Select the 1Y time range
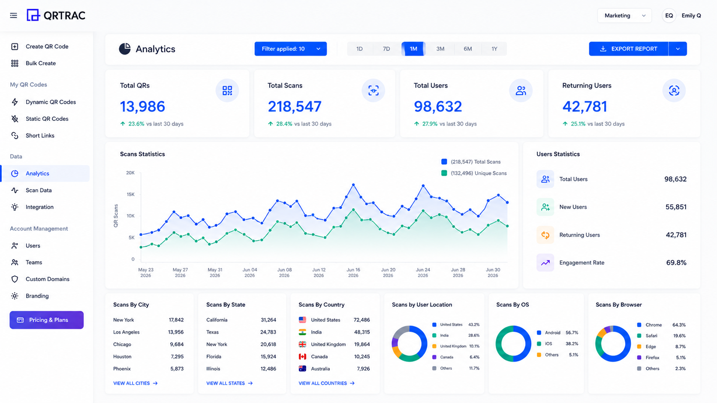Viewport: 717px width, 403px height. point(494,49)
